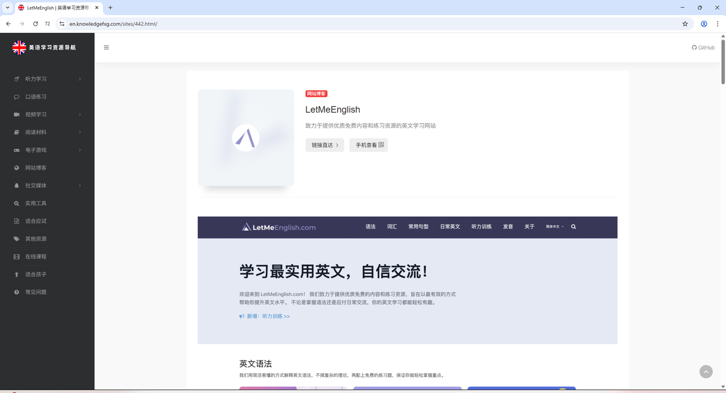This screenshot has width=726, height=393.
Task: Click the UK flag logo 英语学习资源导航
Action: [x=44, y=47]
